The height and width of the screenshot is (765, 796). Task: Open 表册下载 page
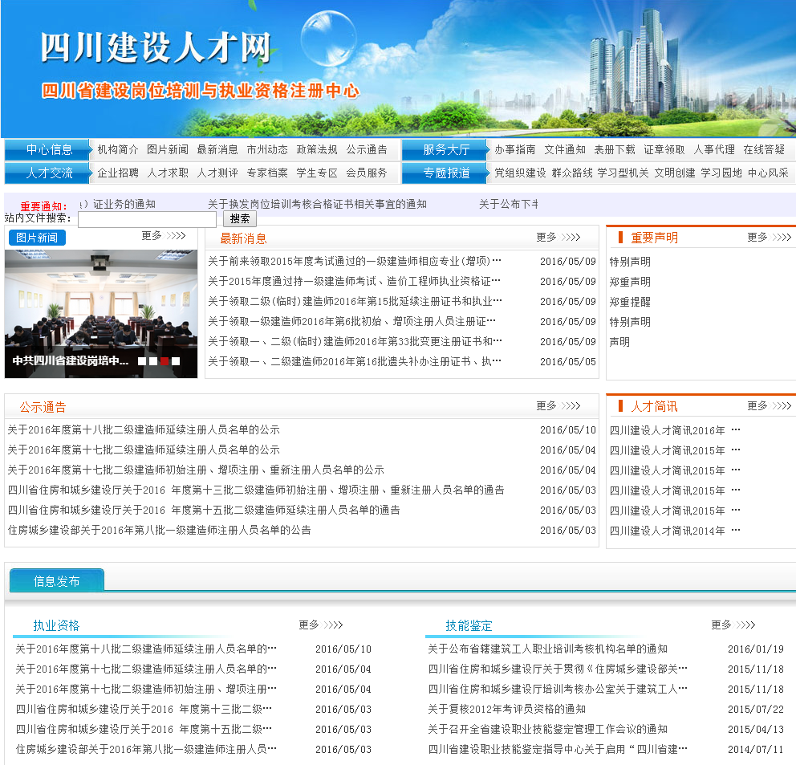pos(615,149)
